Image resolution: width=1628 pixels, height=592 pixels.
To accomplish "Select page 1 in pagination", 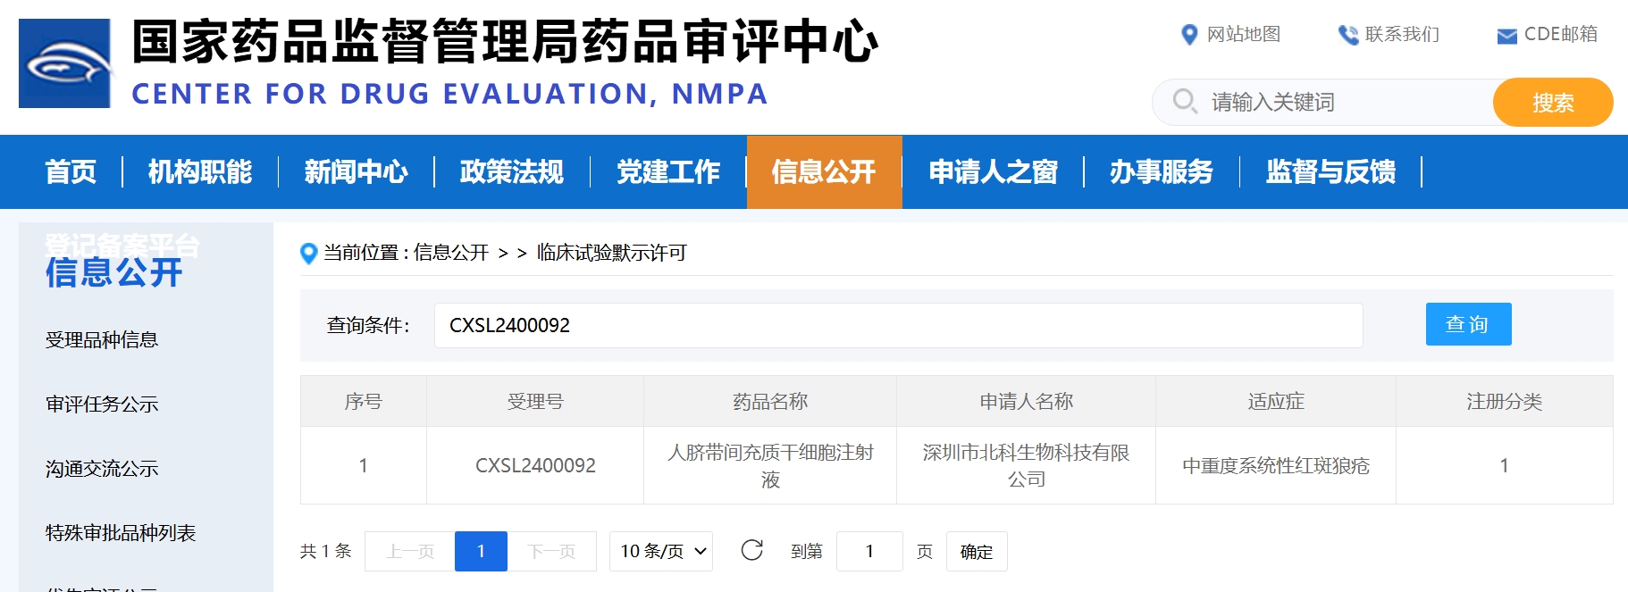I will [x=481, y=552].
